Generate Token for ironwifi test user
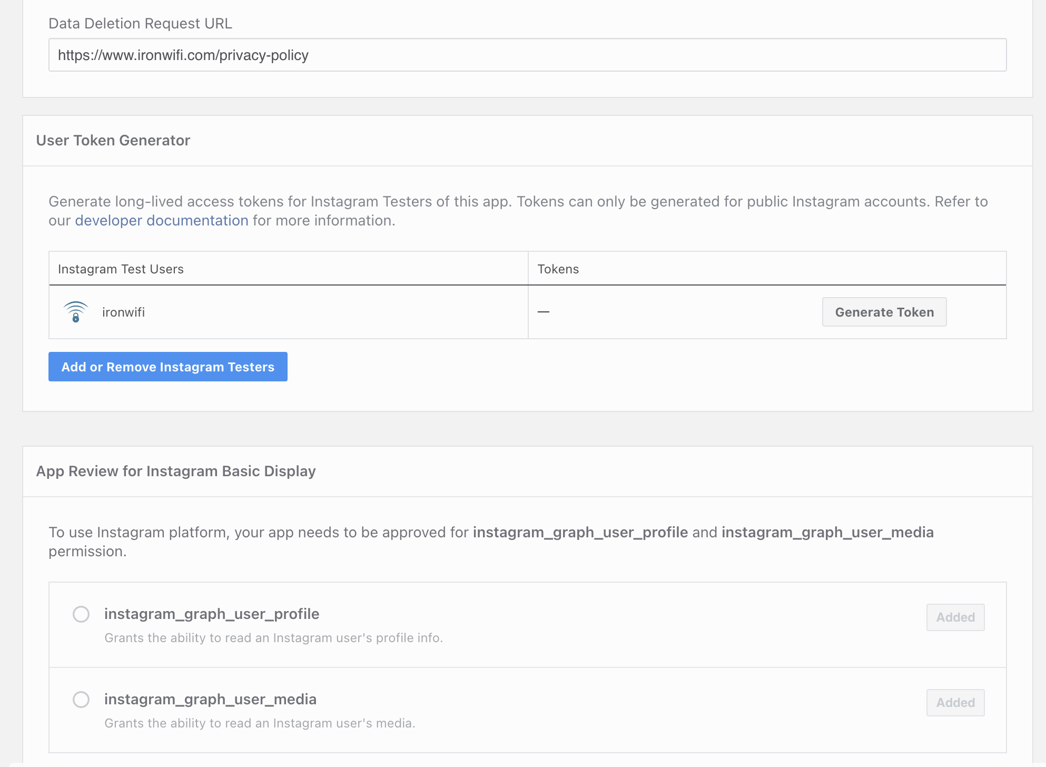 click(x=884, y=312)
